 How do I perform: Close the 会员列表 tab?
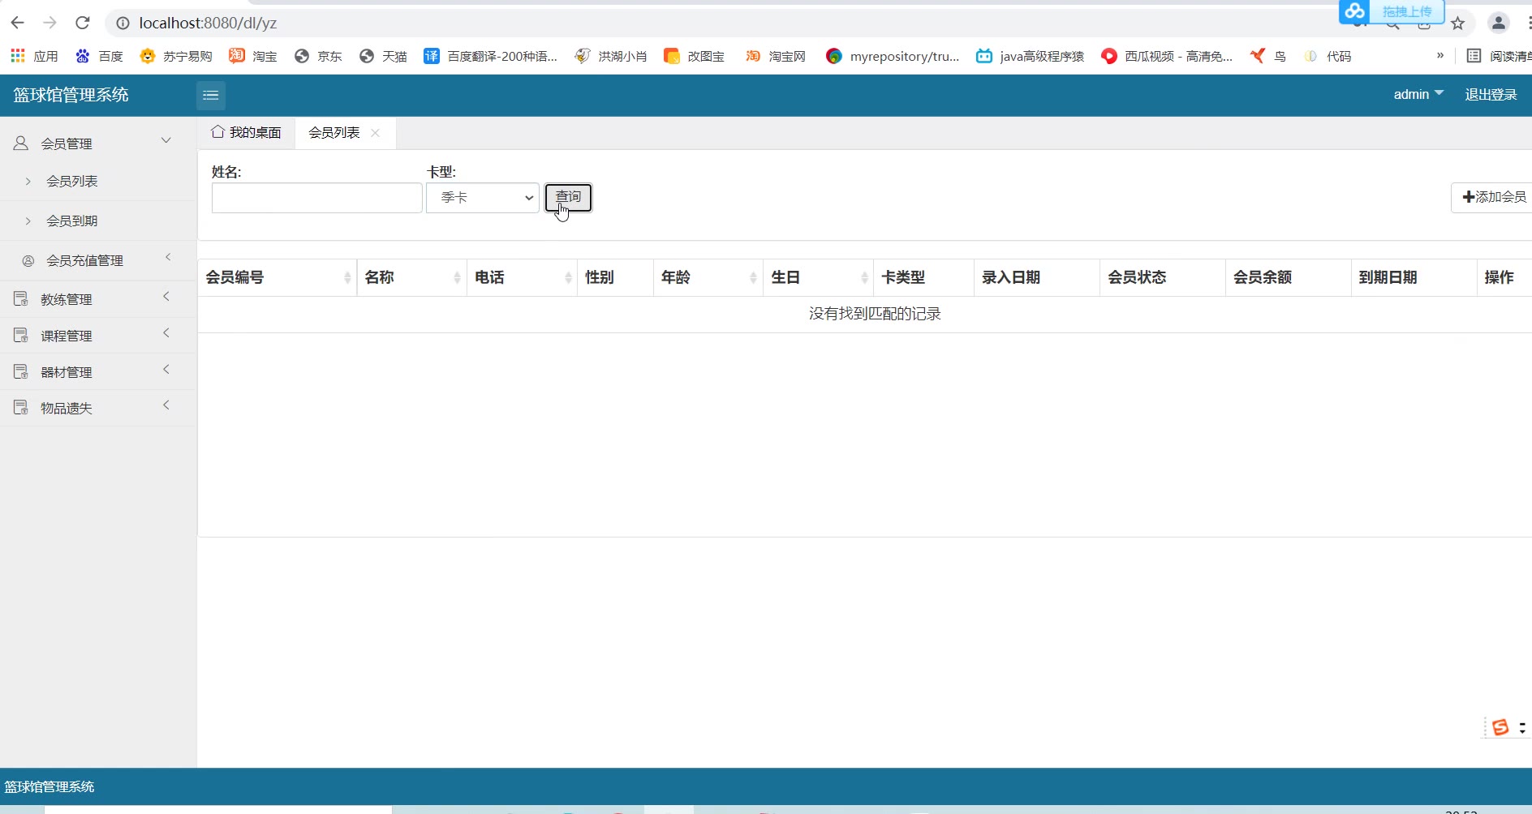375,133
